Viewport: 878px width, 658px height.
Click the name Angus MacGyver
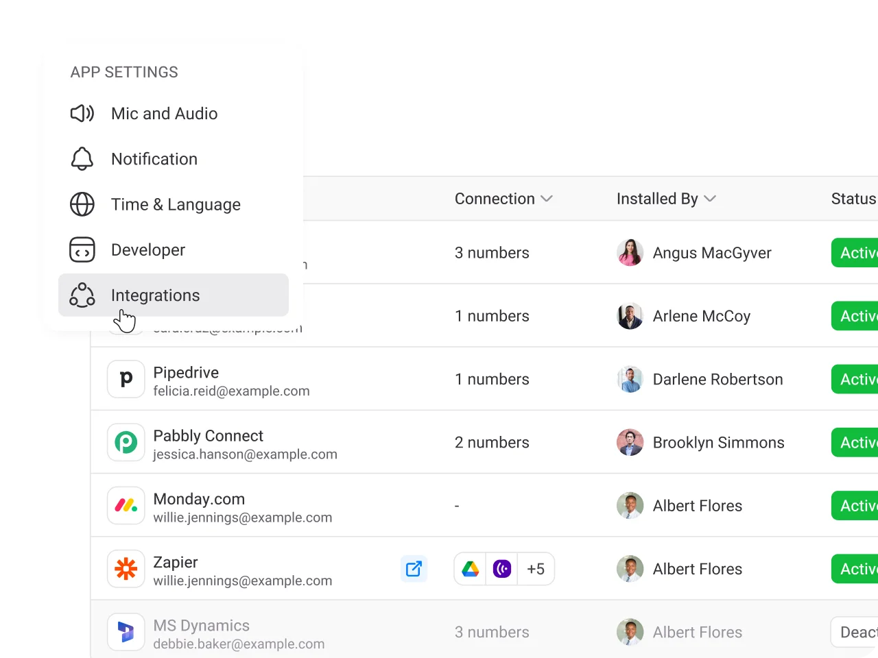click(712, 253)
